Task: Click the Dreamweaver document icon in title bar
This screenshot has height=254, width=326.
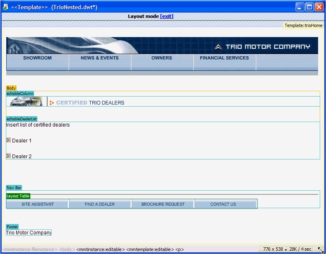Action: click(5, 7)
